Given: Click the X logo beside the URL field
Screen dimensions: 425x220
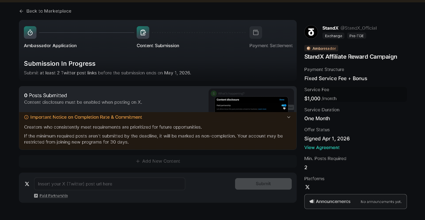Looking at the screenshot, I should point(27,184).
